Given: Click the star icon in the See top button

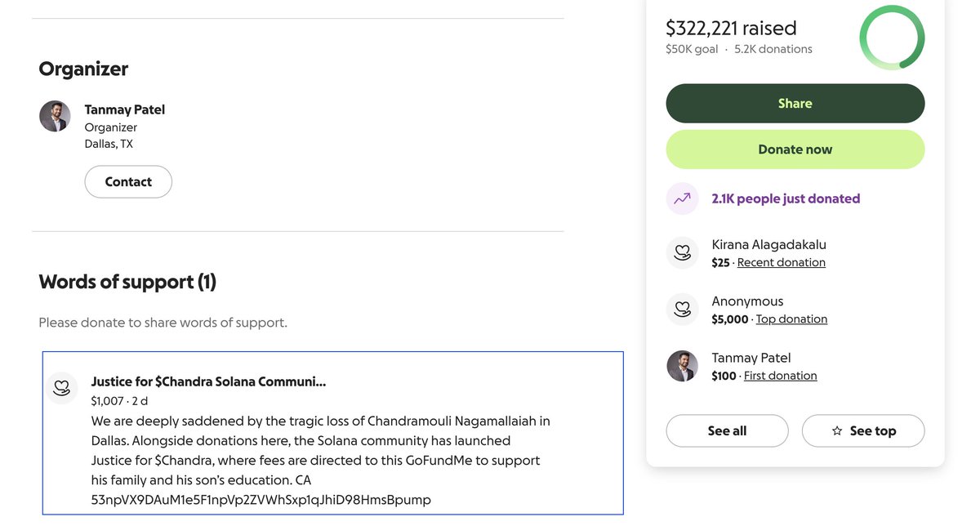Looking at the screenshot, I should click(x=837, y=430).
